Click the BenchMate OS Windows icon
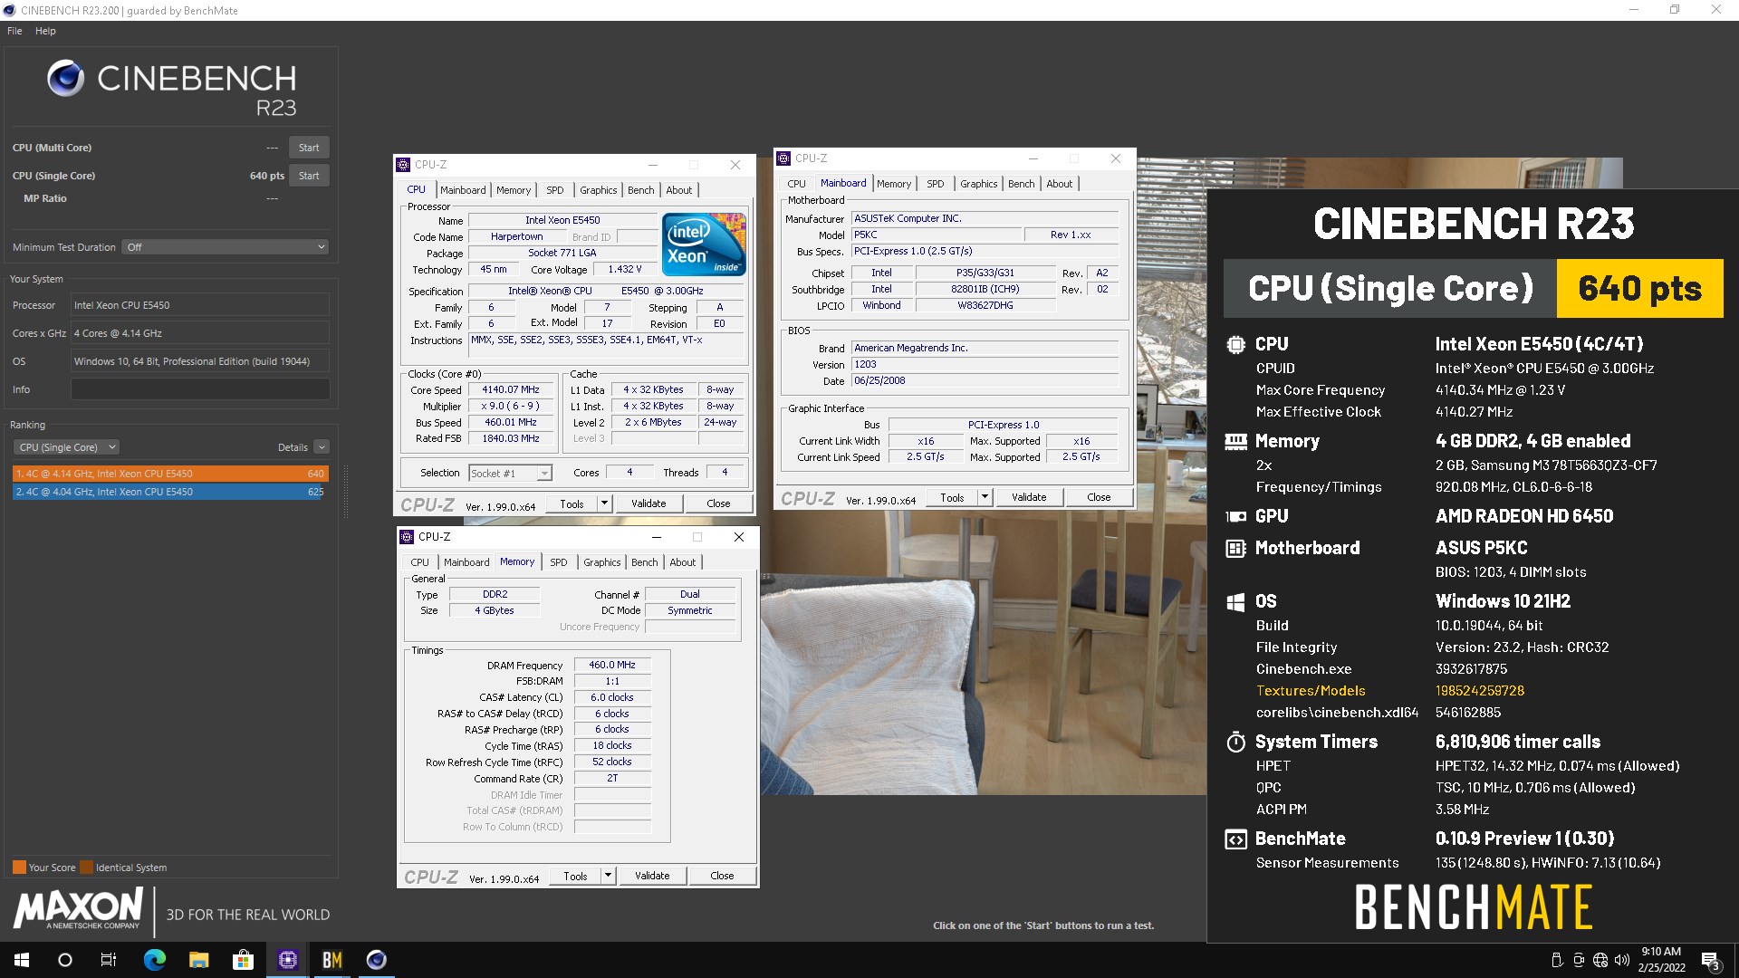The width and height of the screenshot is (1739, 978). 1235,602
